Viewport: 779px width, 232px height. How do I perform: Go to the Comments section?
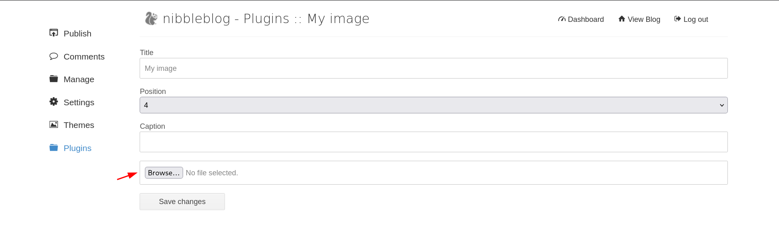(84, 57)
